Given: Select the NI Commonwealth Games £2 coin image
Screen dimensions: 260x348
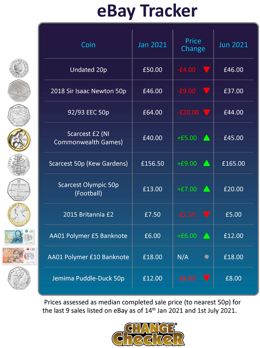Looking at the screenshot, I should (19, 140).
